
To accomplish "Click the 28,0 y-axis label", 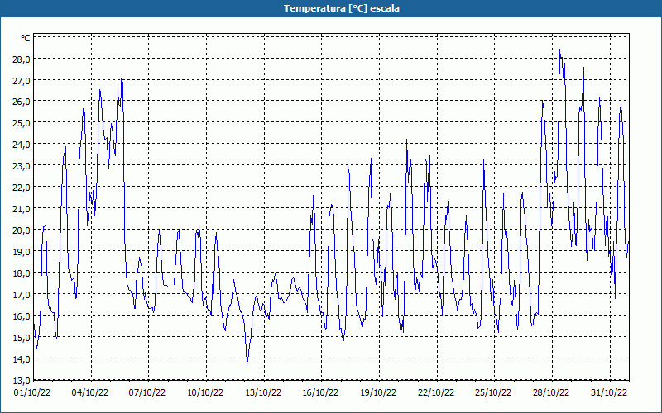I will (x=22, y=59).
